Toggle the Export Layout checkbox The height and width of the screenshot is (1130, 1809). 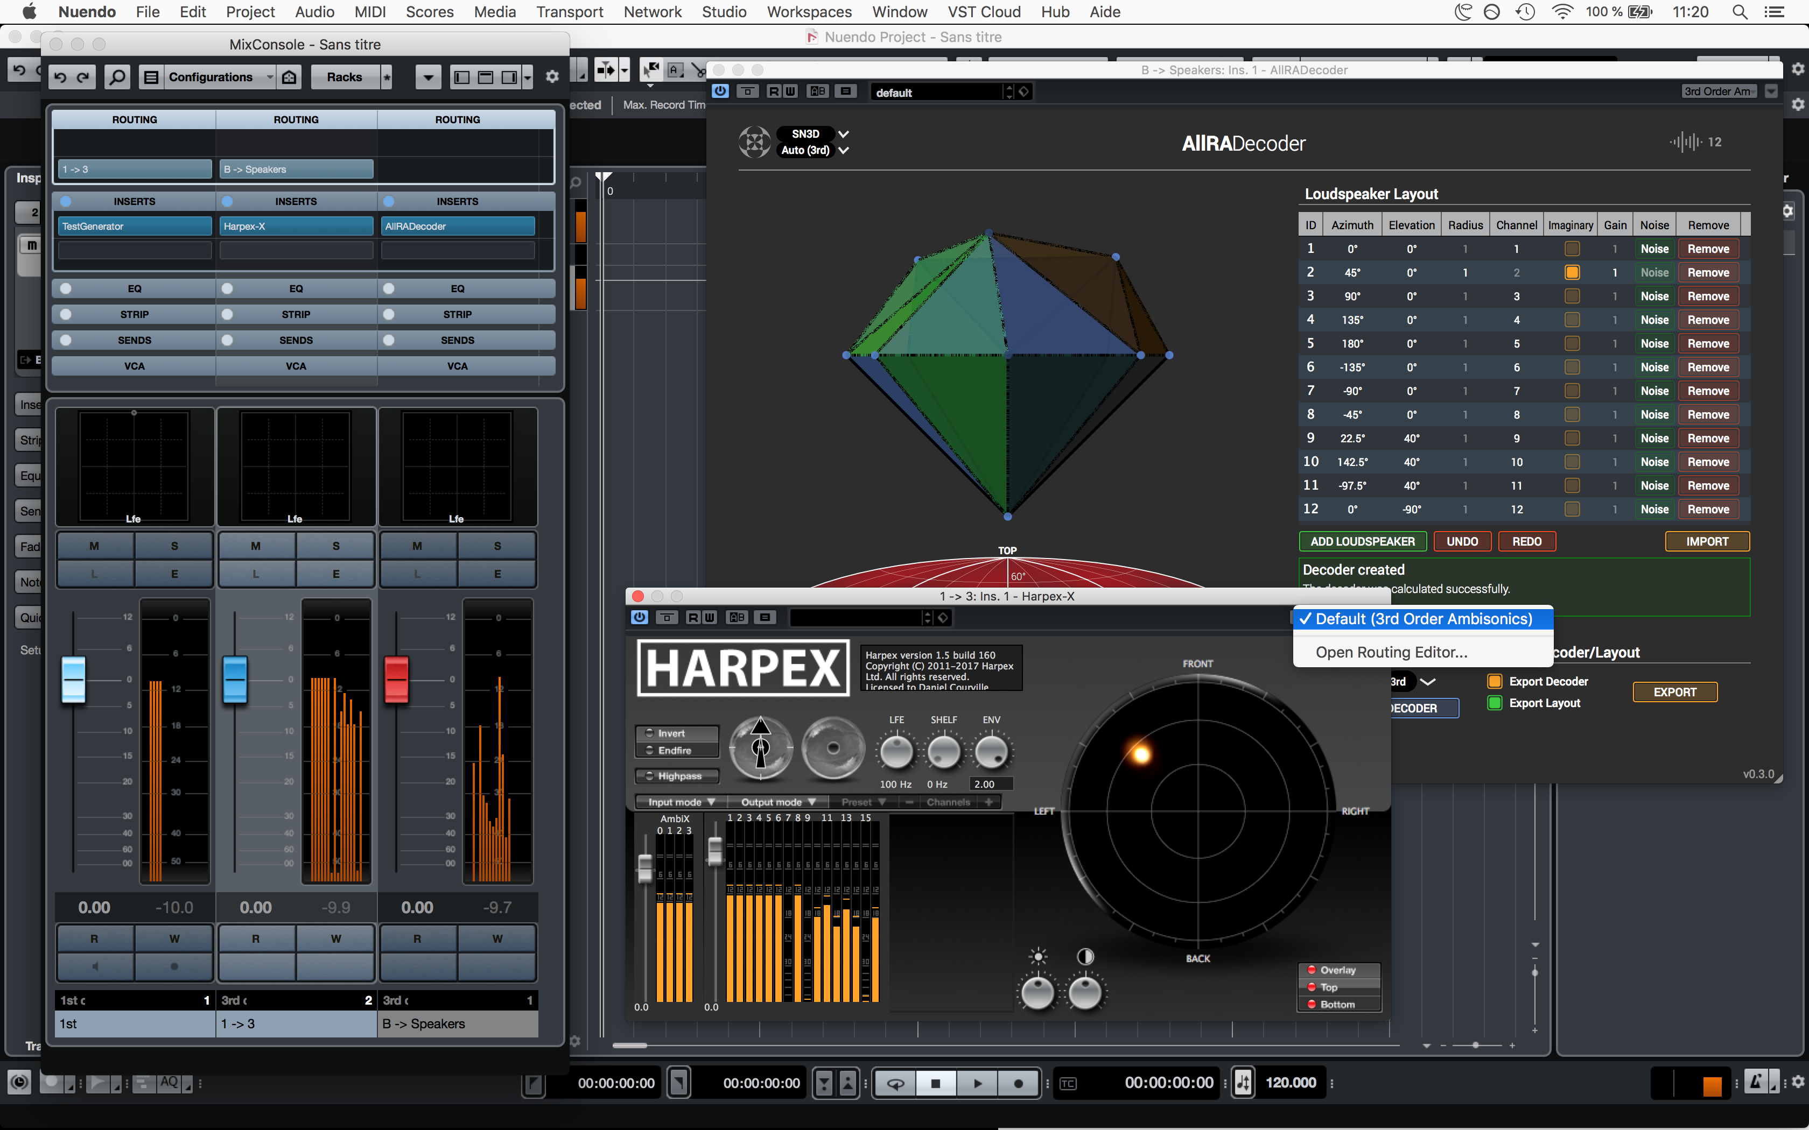click(x=1494, y=703)
